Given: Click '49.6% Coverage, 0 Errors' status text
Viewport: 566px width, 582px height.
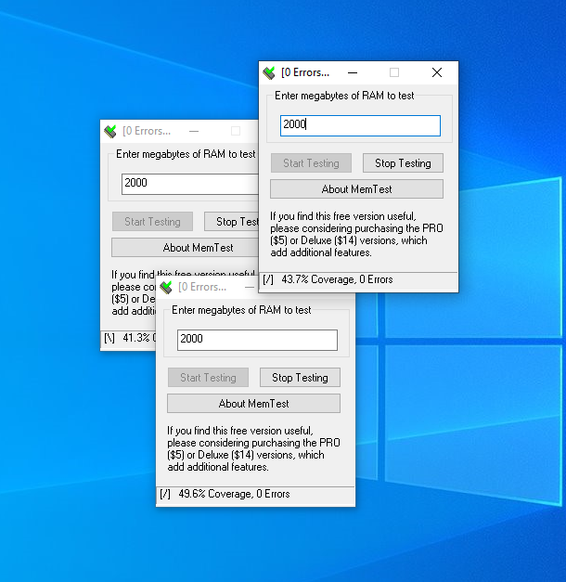Looking at the screenshot, I should 234,494.
